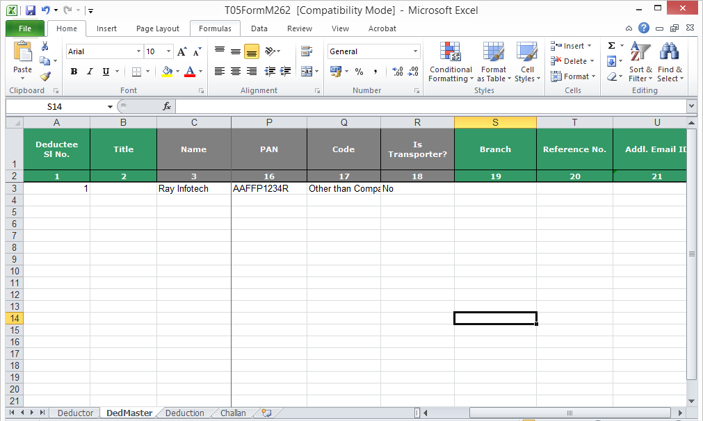
Task: Toggle bold formatting on selected cell
Action: tap(74, 72)
